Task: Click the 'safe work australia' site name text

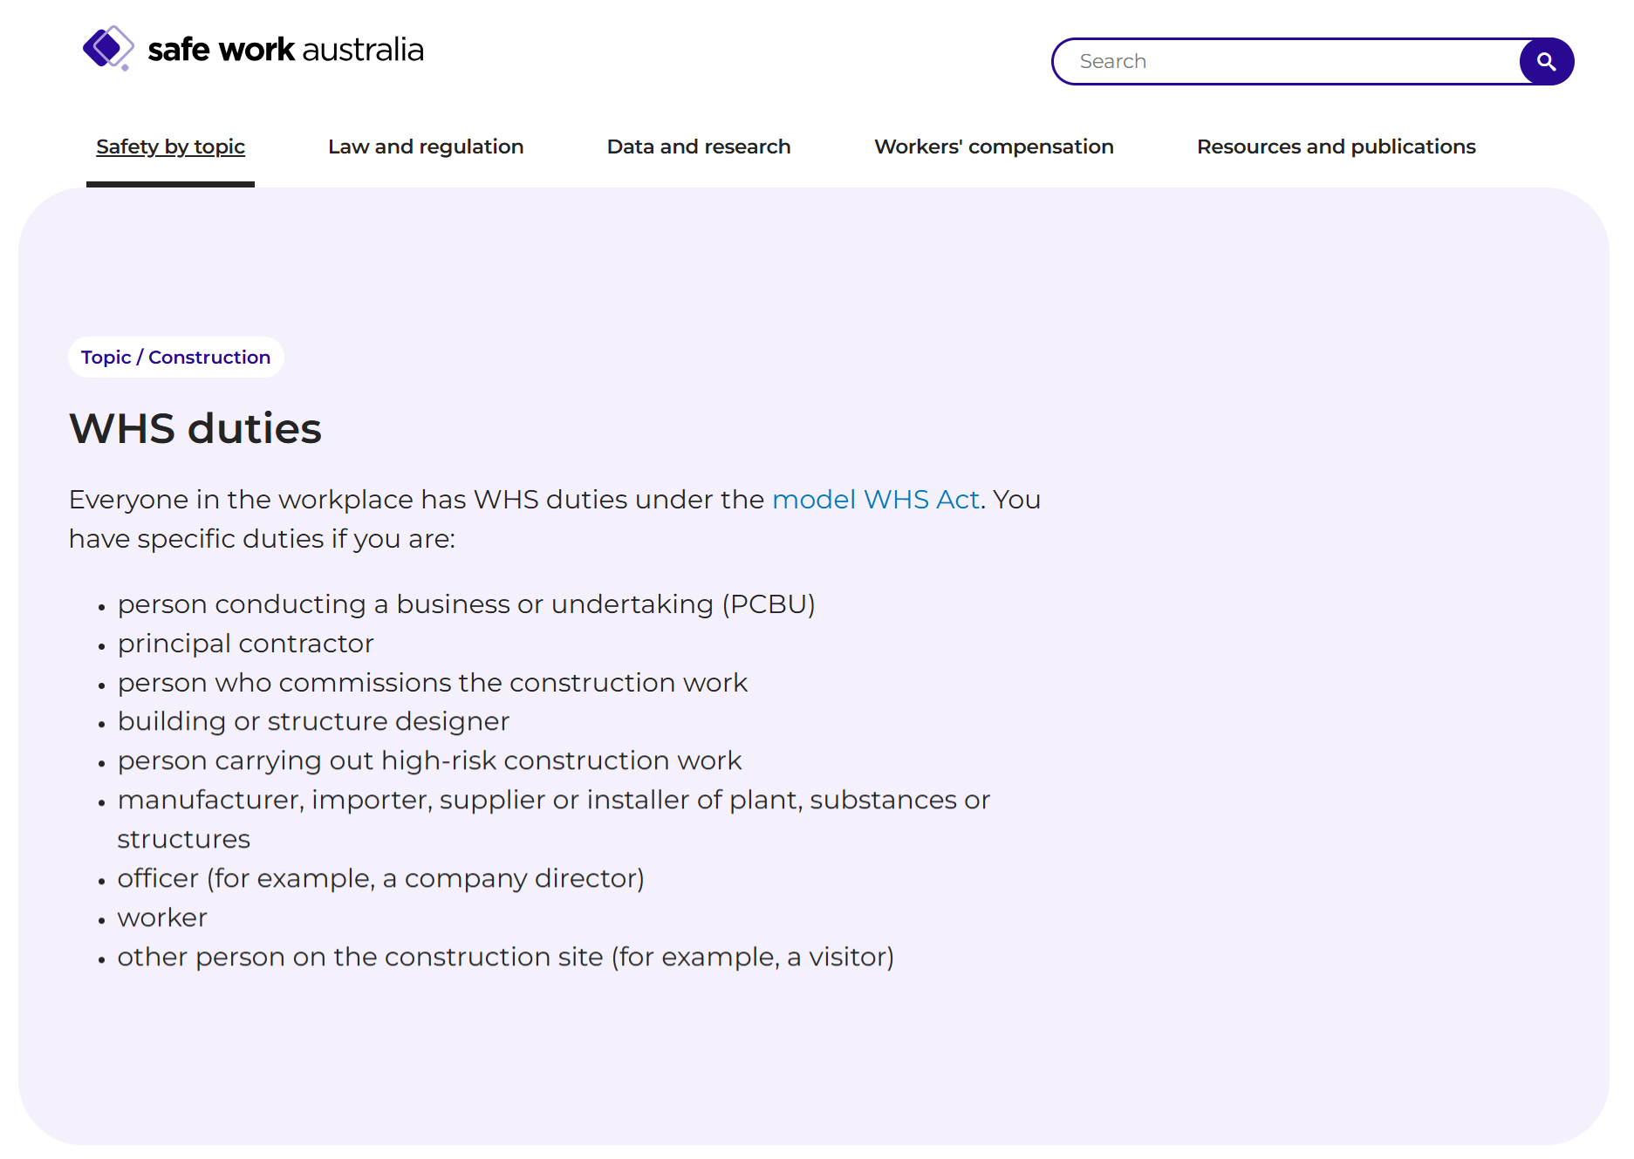Action: click(285, 50)
